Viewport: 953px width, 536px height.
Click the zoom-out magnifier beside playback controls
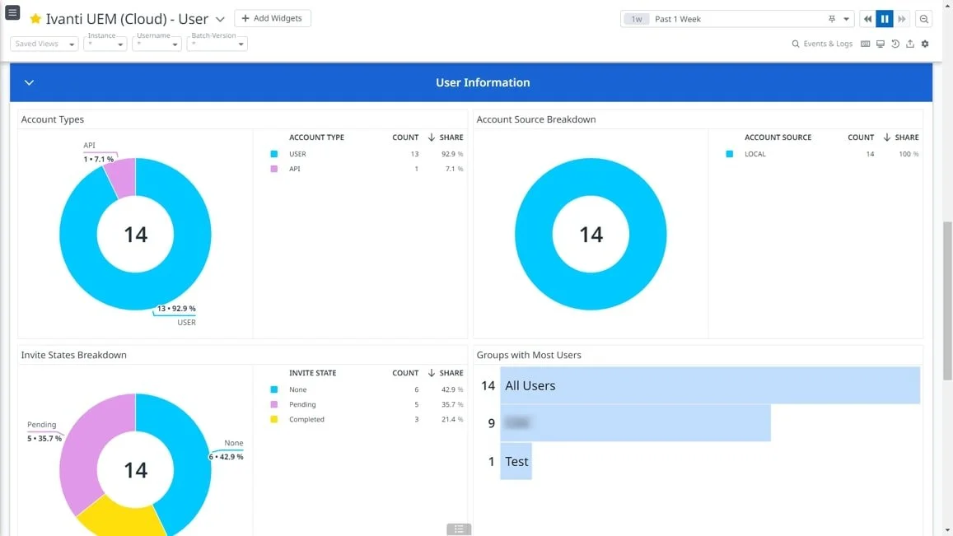923,18
